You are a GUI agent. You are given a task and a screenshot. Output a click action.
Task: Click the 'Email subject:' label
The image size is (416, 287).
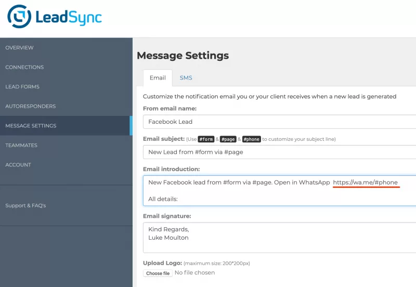tap(164, 139)
